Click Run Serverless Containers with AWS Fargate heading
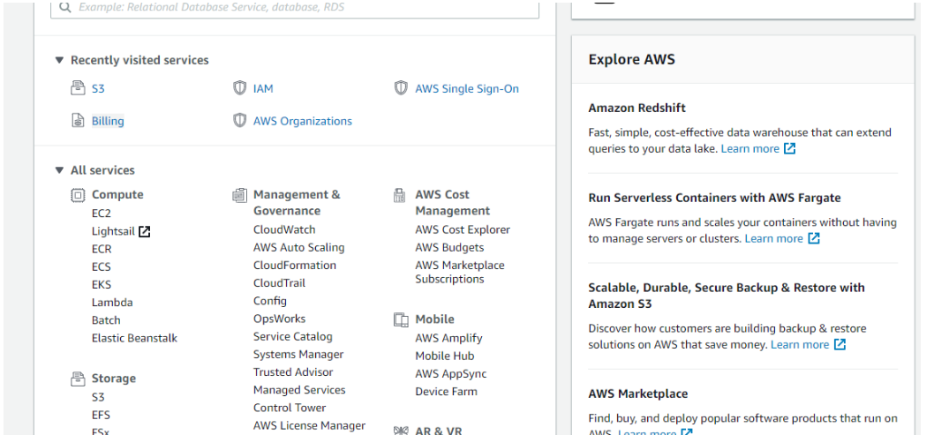 coord(715,198)
